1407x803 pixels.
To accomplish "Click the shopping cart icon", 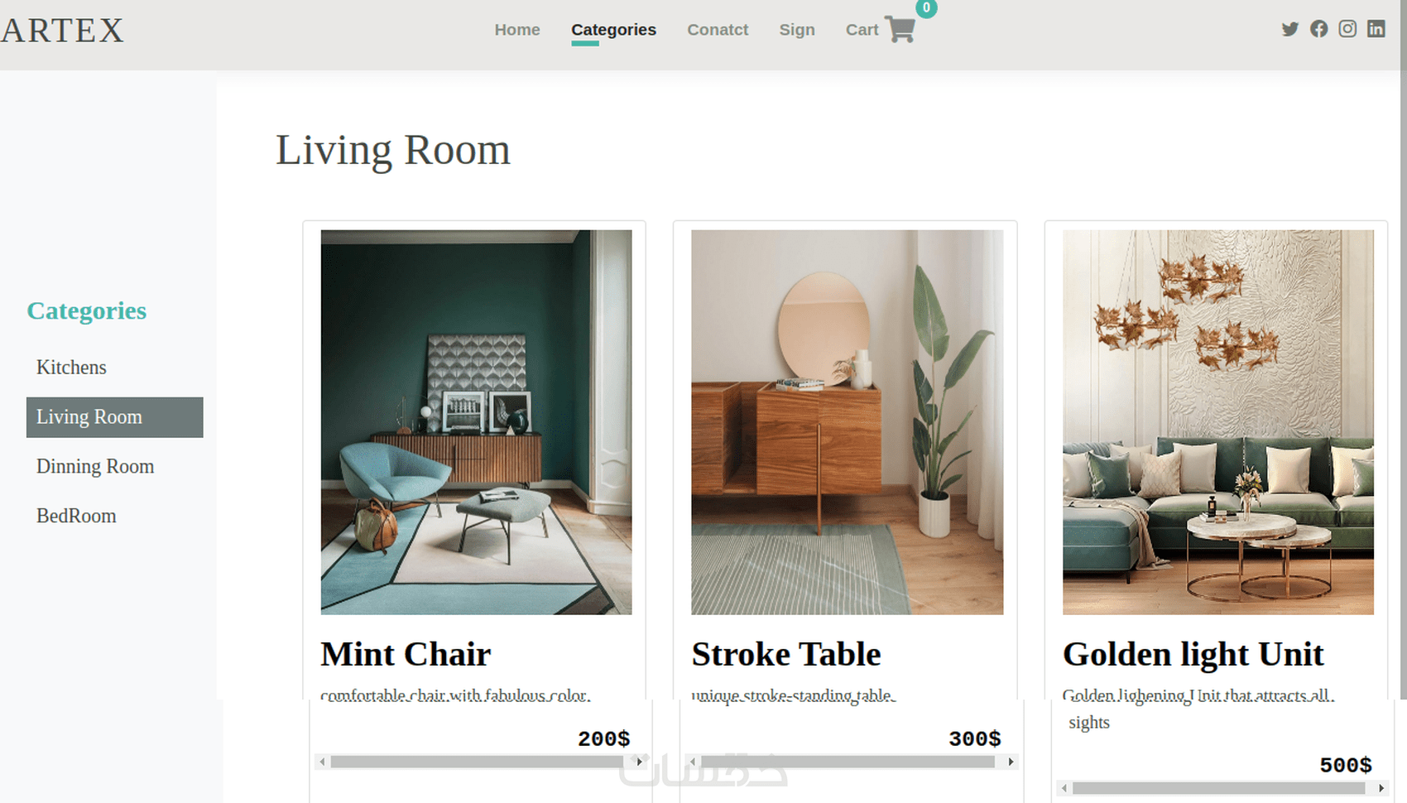I will (x=900, y=30).
